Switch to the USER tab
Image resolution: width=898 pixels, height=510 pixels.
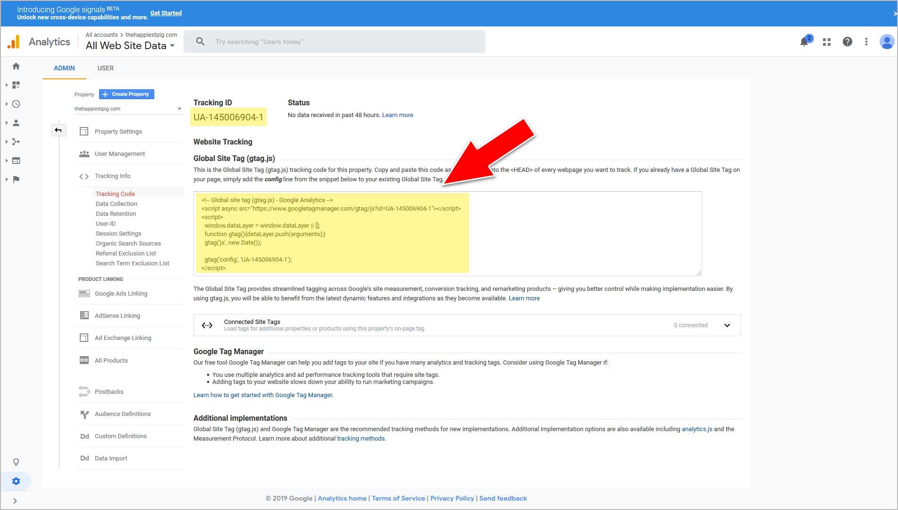[106, 68]
